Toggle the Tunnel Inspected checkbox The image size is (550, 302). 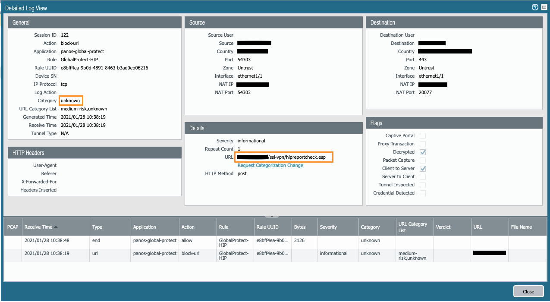[422, 185]
